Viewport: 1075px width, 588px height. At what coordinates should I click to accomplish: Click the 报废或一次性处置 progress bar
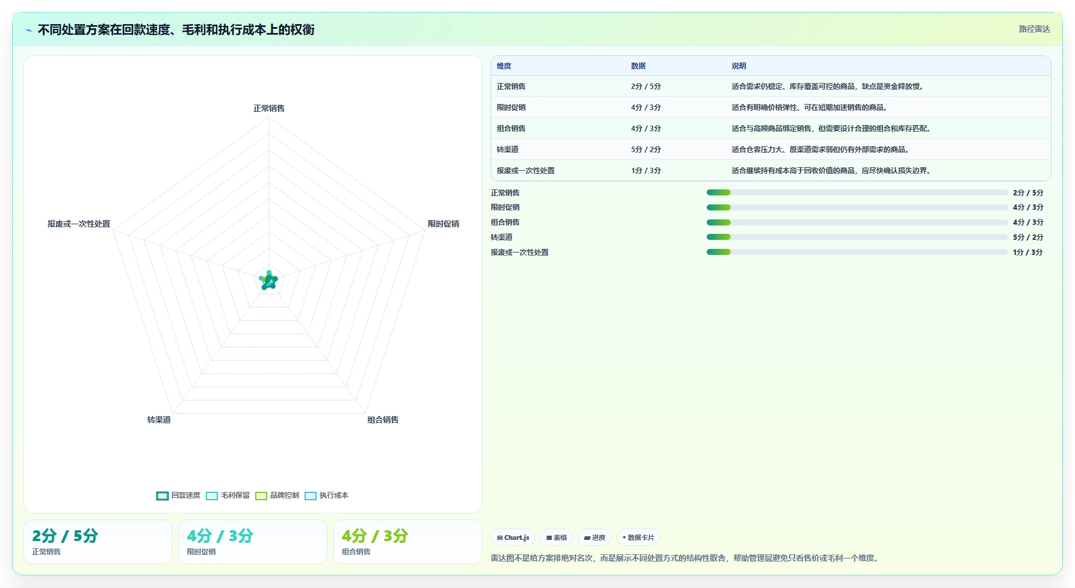857,252
